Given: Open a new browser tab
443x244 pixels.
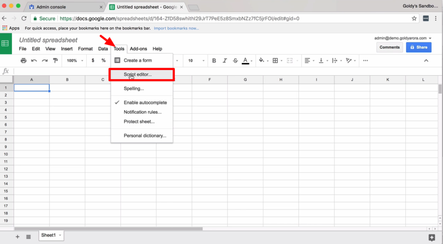Looking at the screenshot, I should click(x=194, y=7).
